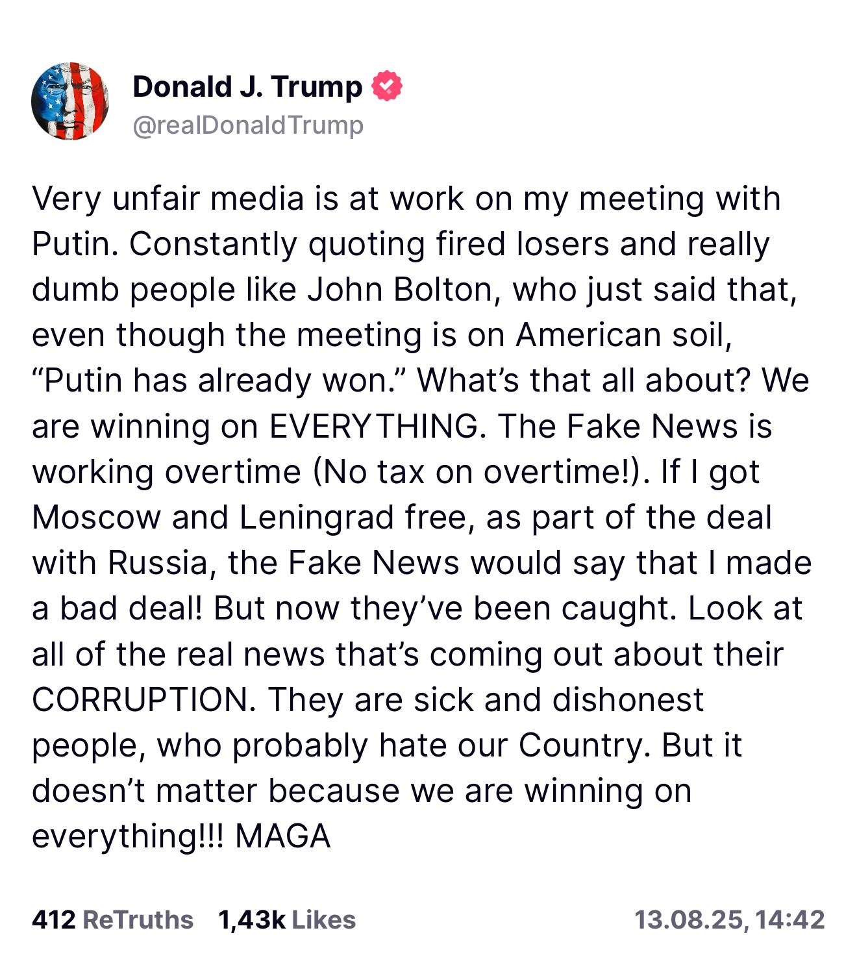View the 412 ReTruths list
Viewport: 857px width, 963px height.
112,919
